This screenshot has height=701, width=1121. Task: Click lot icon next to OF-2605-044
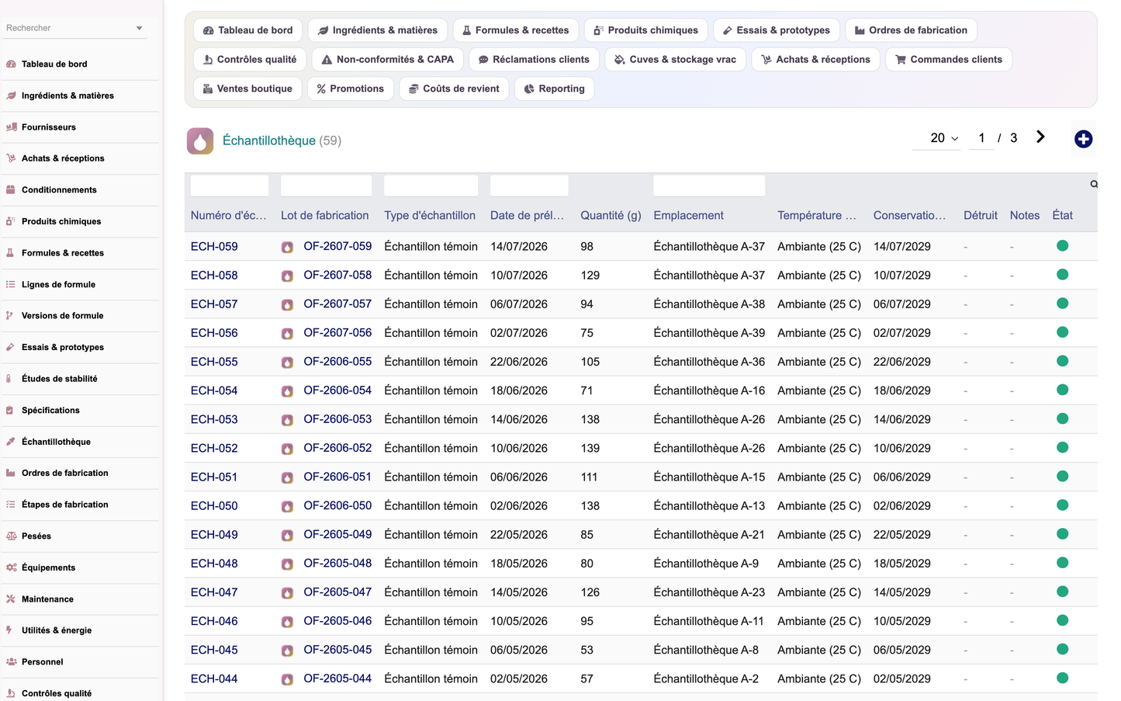(287, 679)
